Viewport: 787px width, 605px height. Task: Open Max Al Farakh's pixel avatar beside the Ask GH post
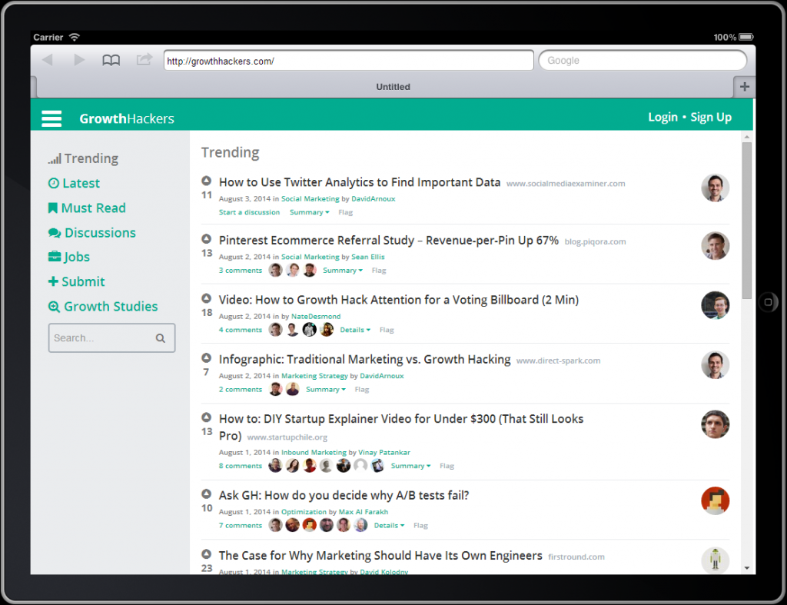pyautogui.click(x=716, y=500)
